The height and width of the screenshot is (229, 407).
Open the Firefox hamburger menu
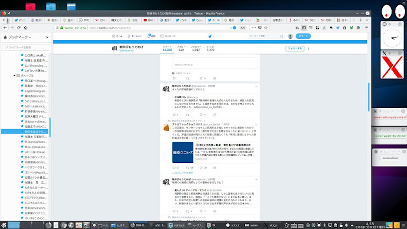point(366,28)
